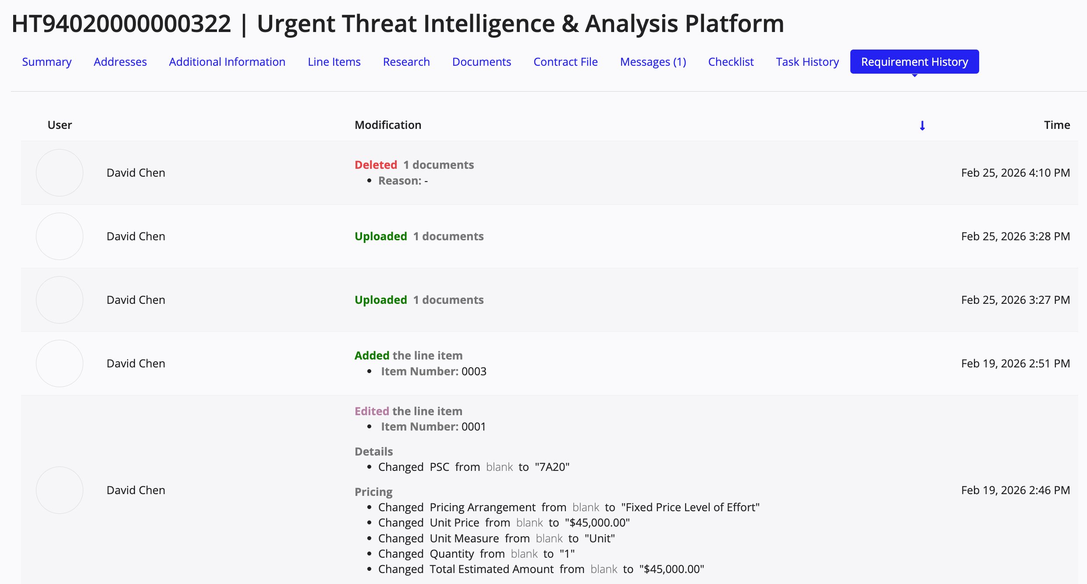Screen dimensions: 1087x584
Task: Click the 'Reason: -' line
Action: tap(403, 181)
